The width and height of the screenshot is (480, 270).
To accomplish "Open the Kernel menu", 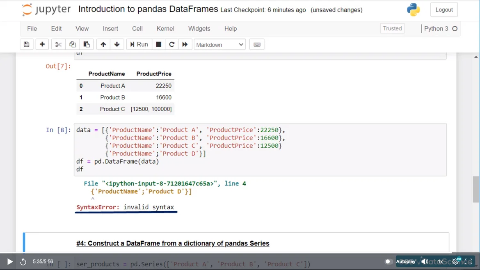I will click(165, 29).
